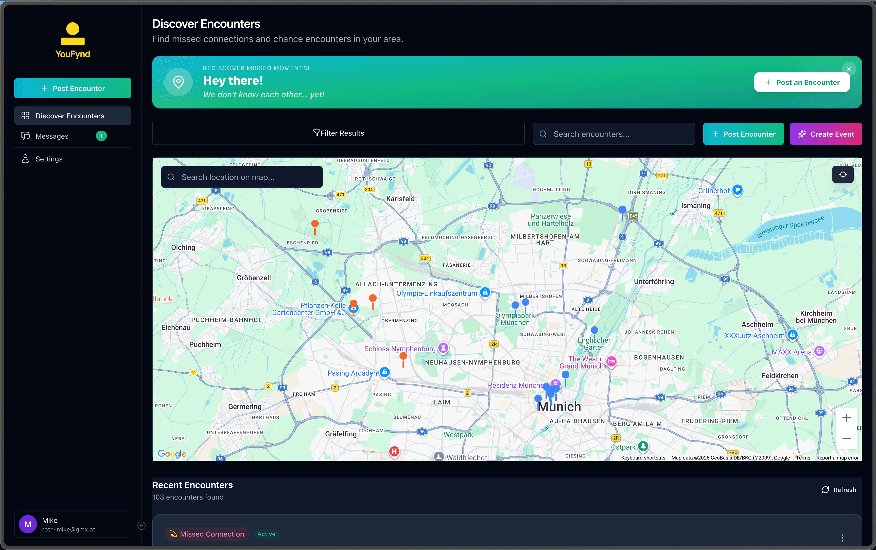Image resolution: width=876 pixels, height=550 pixels.
Task: Click the MAXX Arena marker icon
Action: (819, 351)
